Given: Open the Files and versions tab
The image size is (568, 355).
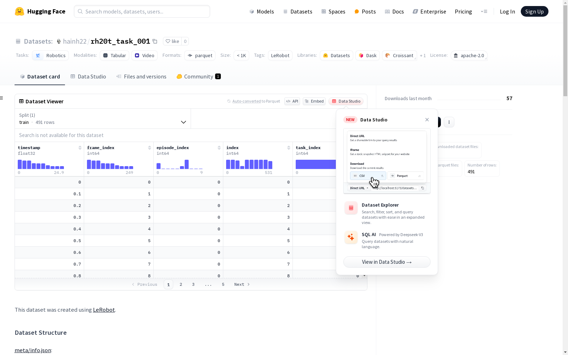Looking at the screenshot, I should click(141, 77).
